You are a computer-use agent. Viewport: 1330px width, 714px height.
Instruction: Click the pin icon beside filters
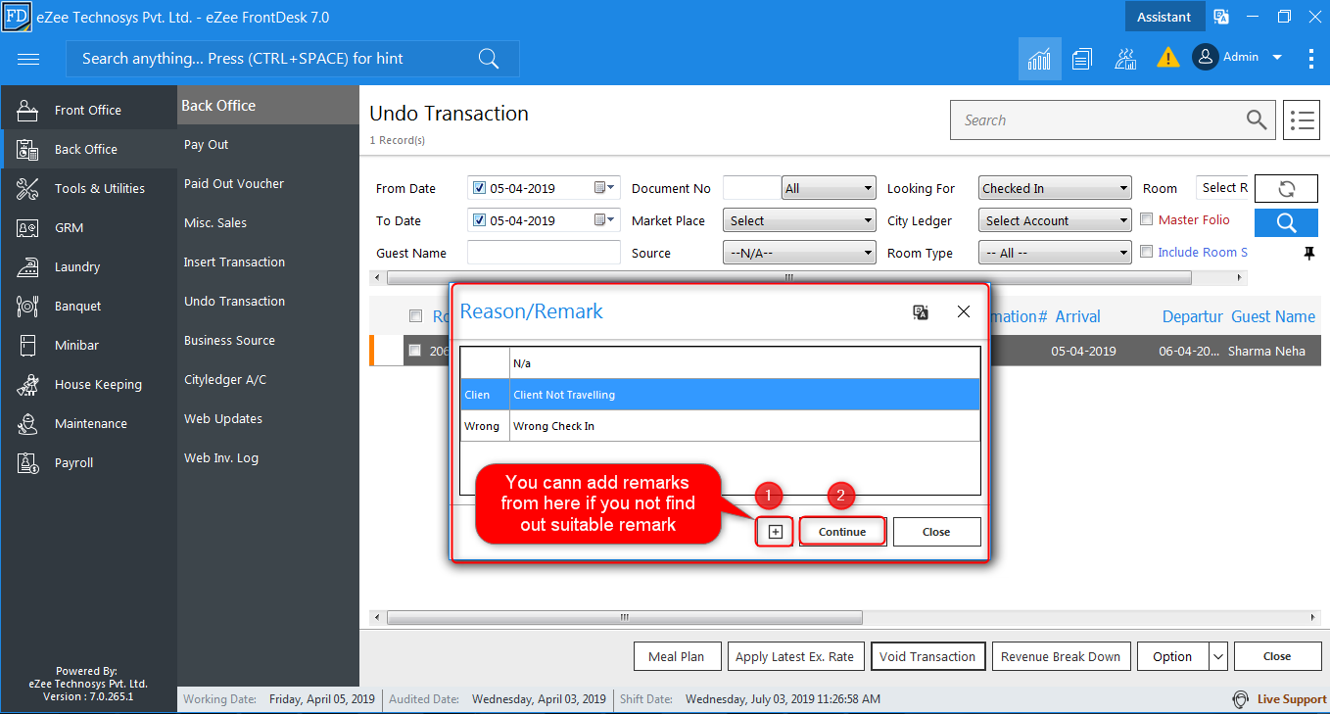[x=1309, y=254]
